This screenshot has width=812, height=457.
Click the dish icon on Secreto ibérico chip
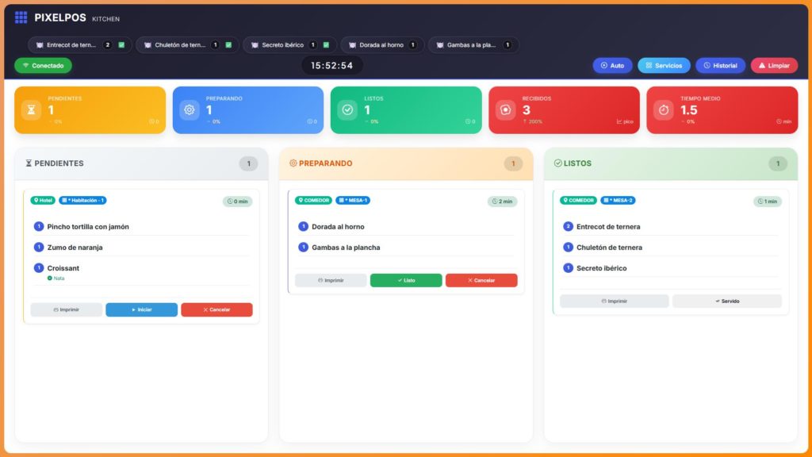click(x=255, y=45)
